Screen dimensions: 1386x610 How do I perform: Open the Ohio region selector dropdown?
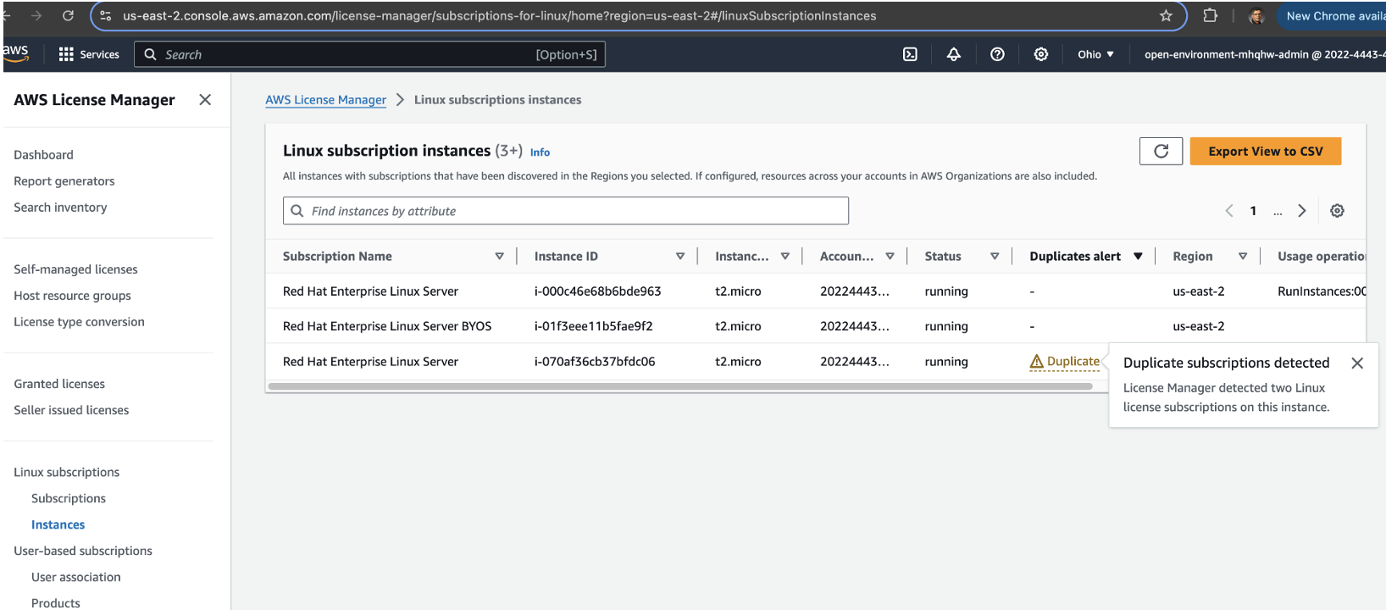click(x=1095, y=54)
